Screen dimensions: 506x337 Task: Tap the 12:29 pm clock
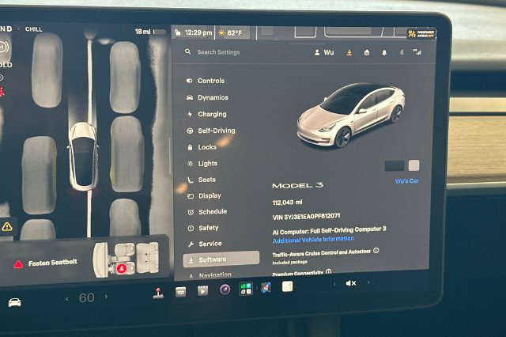coord(198,32)
